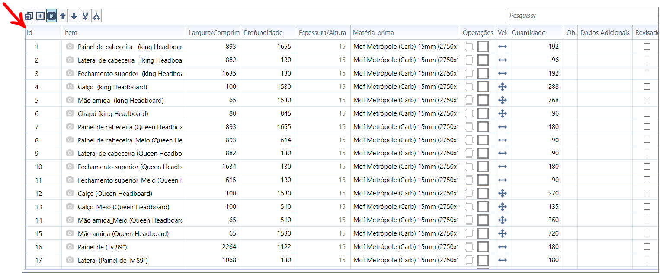Click the depth value 614
Screen dimensions: 660x274
click(x=286, y=140)
